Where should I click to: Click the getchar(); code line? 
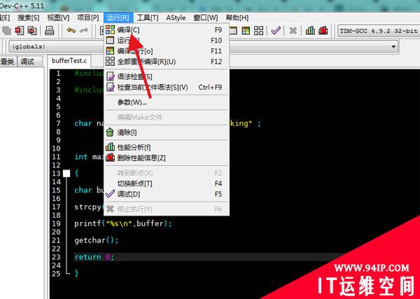click(97, 240)
